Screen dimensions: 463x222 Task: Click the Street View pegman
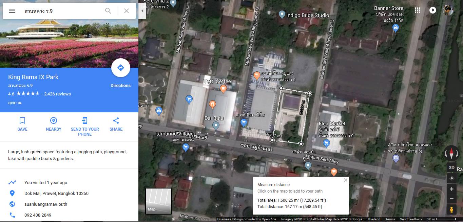click(451, 210)
